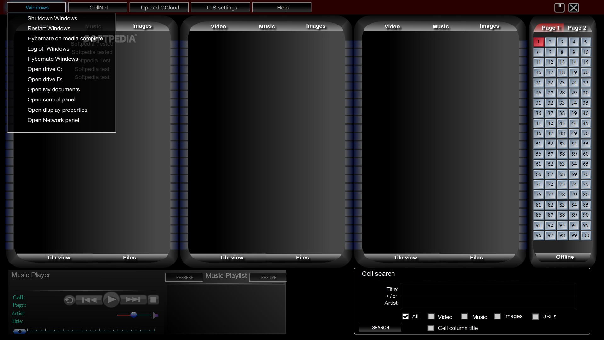604x340 pixels.
Task: Click the purple speaker icon by volume slider
Action: tap(155, 315)
